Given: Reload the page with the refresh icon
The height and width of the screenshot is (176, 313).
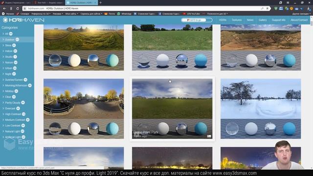Looking at the screenshot, I should pyautogui.click(x=18, y=9).
